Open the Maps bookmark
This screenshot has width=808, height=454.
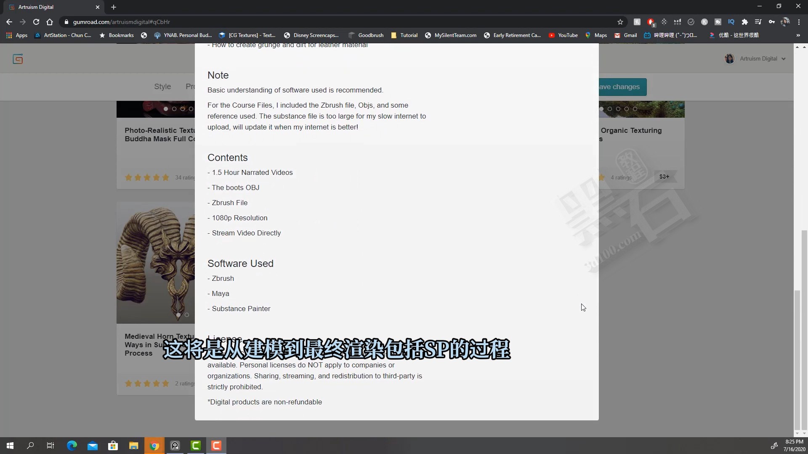point(596,35)
